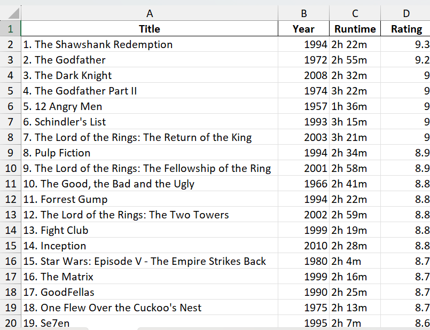Select row 10 header
The width and height of the screenshot is (430, 330).
[11, 168]
